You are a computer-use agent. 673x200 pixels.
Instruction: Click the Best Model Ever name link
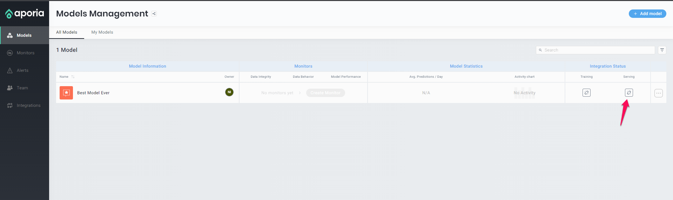click(93, 93)
